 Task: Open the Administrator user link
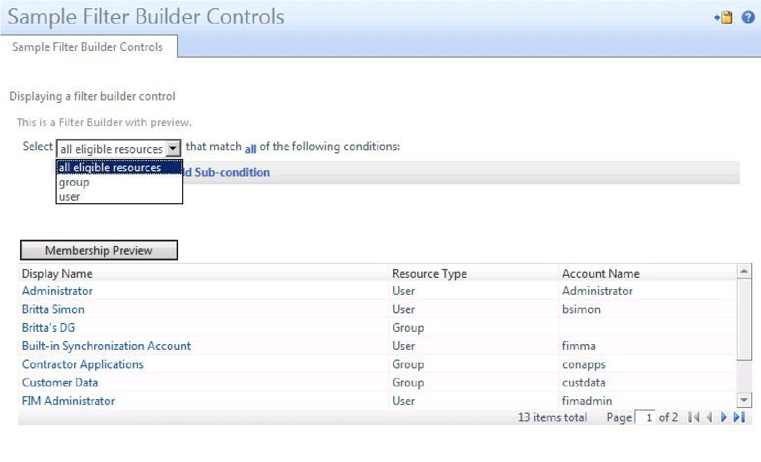[x=57, y=291]
